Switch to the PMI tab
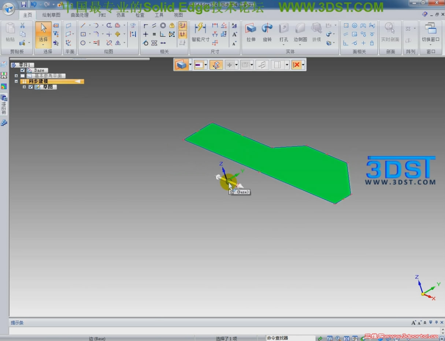 tap(102, 15)
